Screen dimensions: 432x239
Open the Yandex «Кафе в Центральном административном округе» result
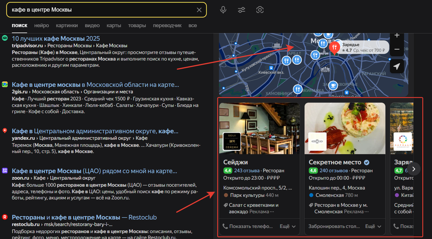pos(95,131)
